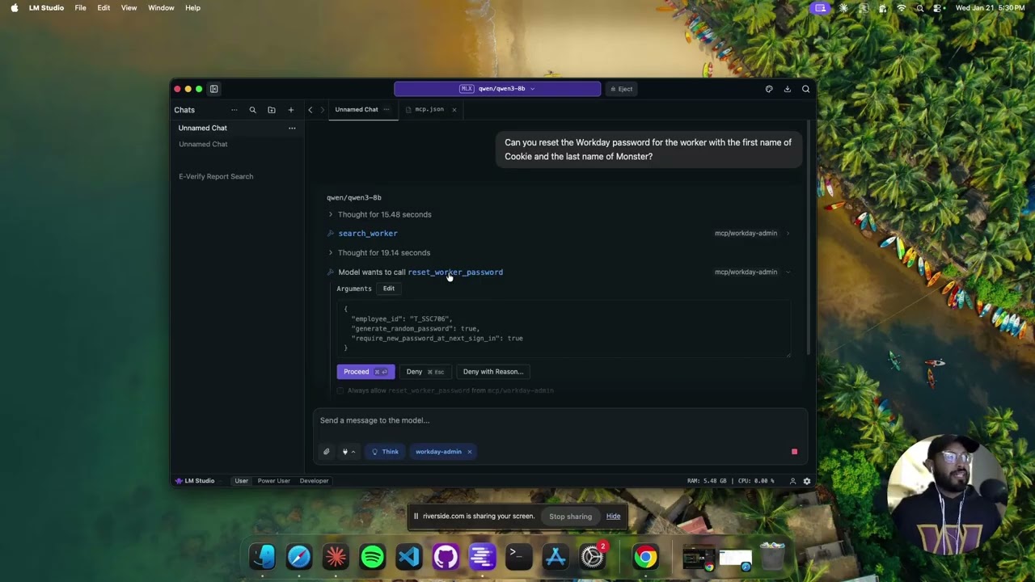Screen dimensions: 1035x582
Task: Open the appearance palette icon
Action: coord(769,89)
